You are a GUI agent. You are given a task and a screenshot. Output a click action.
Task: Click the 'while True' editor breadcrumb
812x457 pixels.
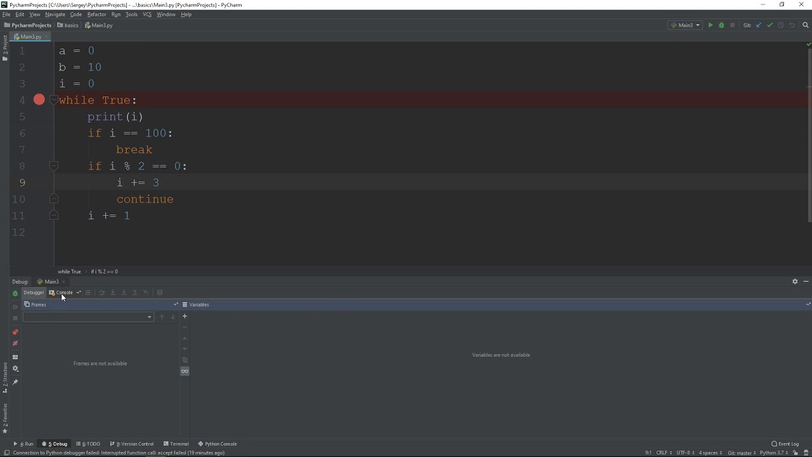coord(69,272)
